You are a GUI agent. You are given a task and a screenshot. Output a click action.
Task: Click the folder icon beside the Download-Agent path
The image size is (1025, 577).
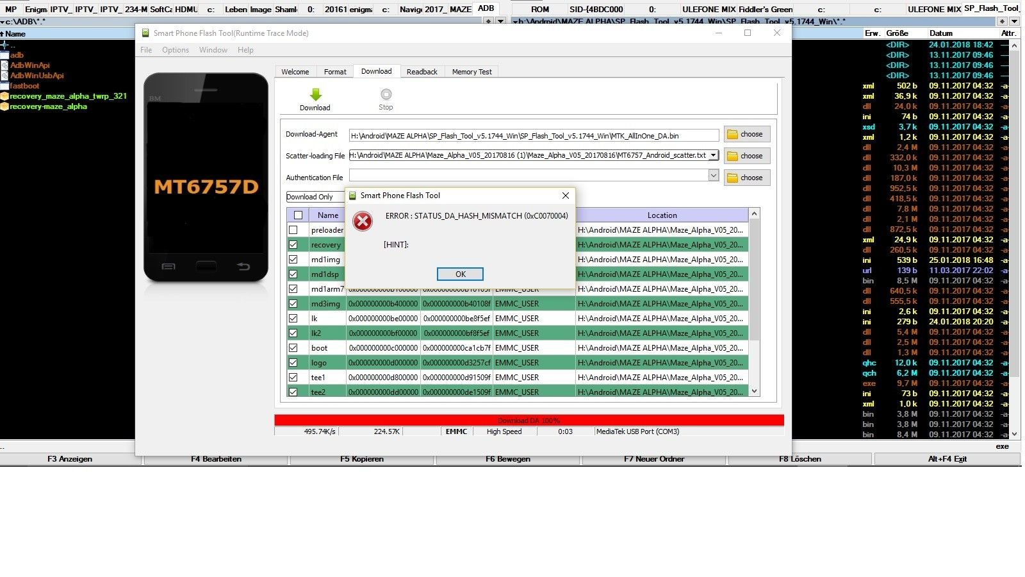(x=732, y=135)
